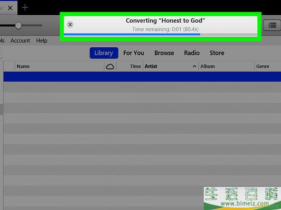Viewport: 281px width, 210px height.
Task: Click the conversion progress bar
Action: 161,35
